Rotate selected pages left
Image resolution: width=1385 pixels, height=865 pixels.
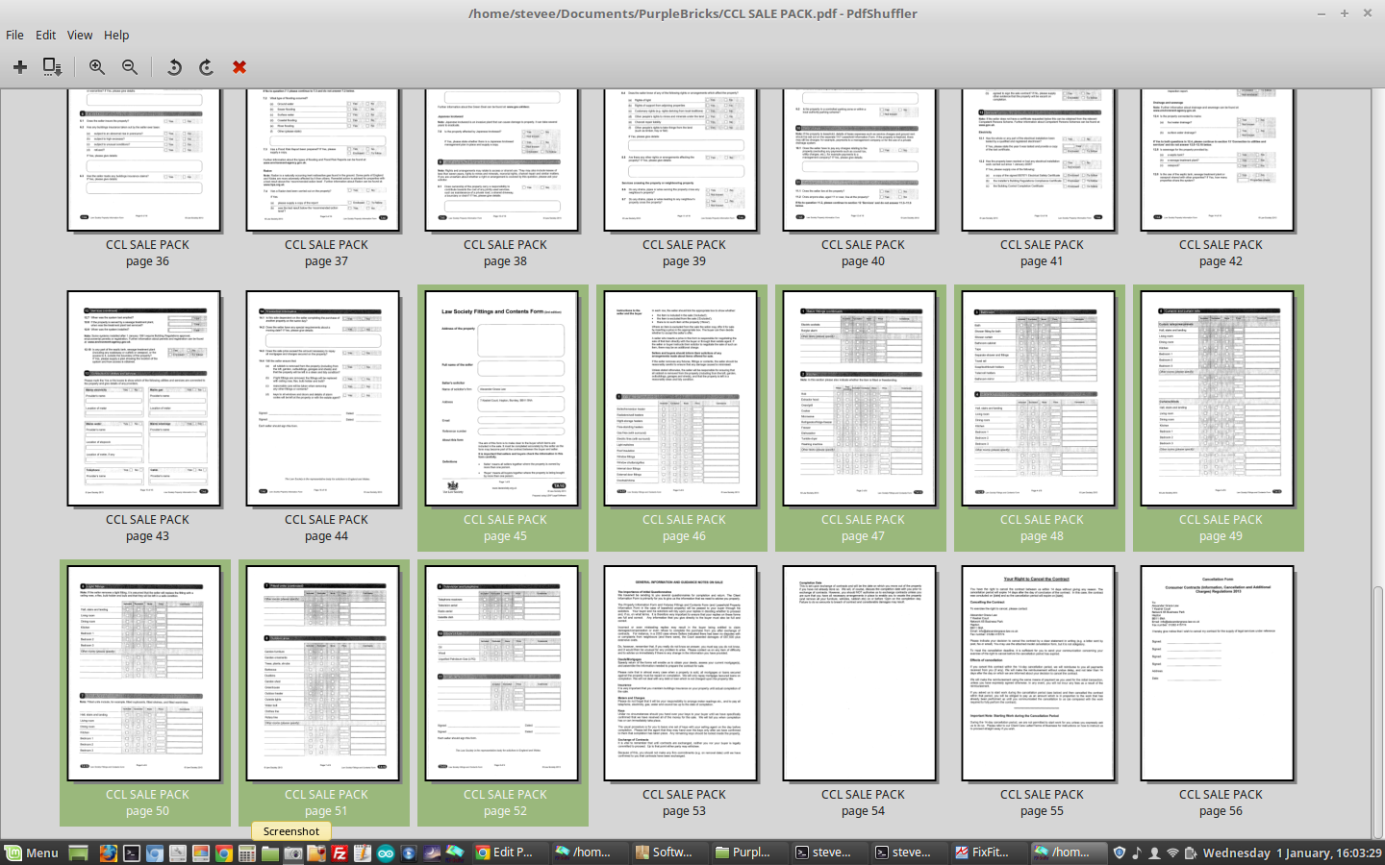(174, 66)
